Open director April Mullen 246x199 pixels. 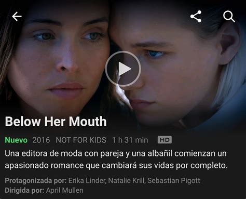point(65,190)
